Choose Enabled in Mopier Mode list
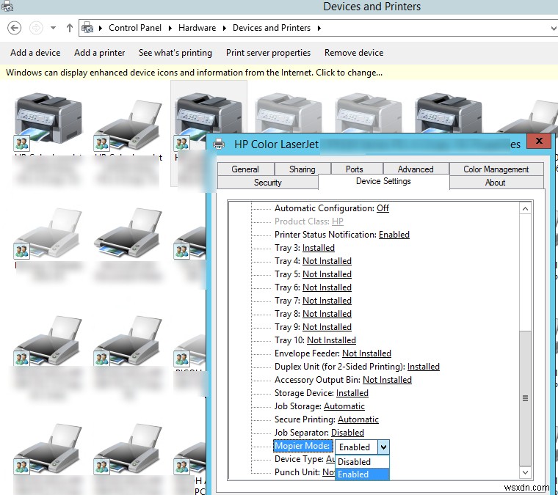Viewport: 558px width, 495px height. [362, 474]
